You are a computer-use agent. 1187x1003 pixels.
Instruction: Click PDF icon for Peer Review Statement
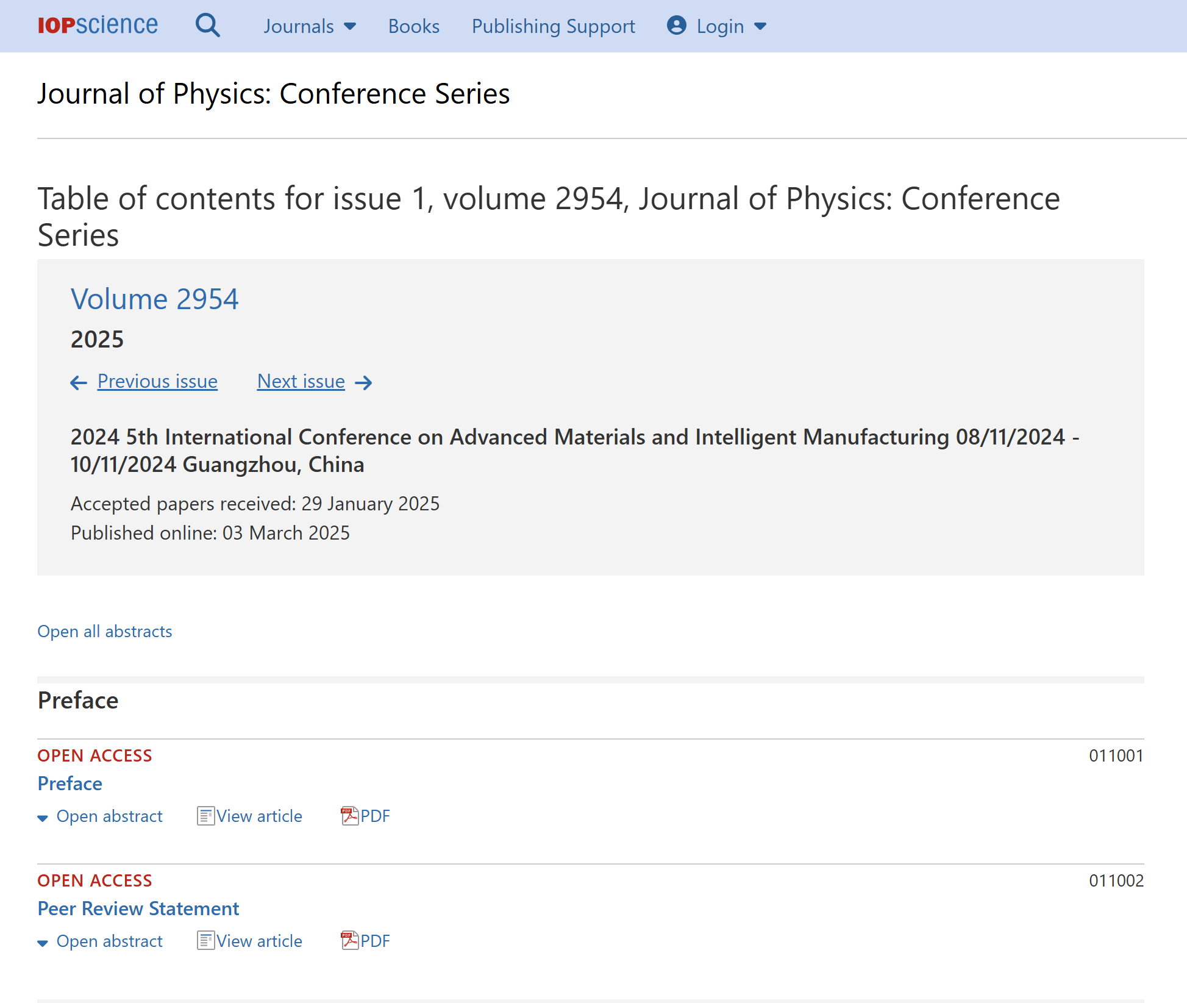[349, 941]
